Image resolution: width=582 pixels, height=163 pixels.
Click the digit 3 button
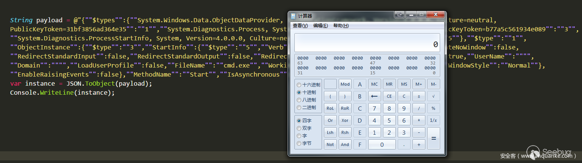[404, 132]
